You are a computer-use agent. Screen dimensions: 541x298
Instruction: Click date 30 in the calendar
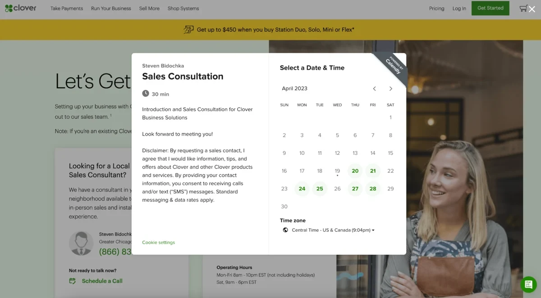coord(284,207)
